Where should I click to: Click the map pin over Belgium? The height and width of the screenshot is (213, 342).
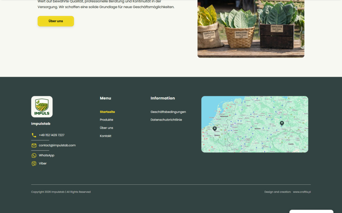215,129
